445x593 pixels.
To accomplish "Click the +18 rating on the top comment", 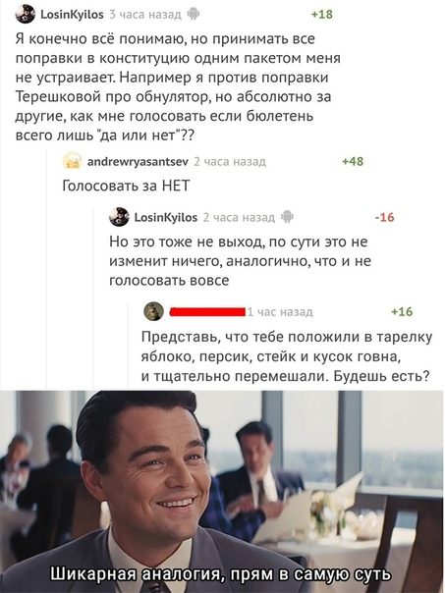I will tap(322, 15).
